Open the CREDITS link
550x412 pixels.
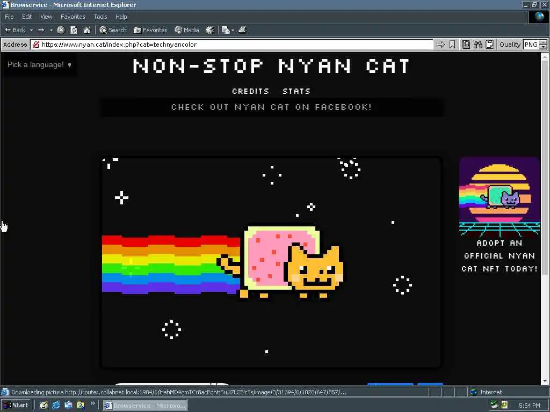pyautogui.click(x=250, y=91)
